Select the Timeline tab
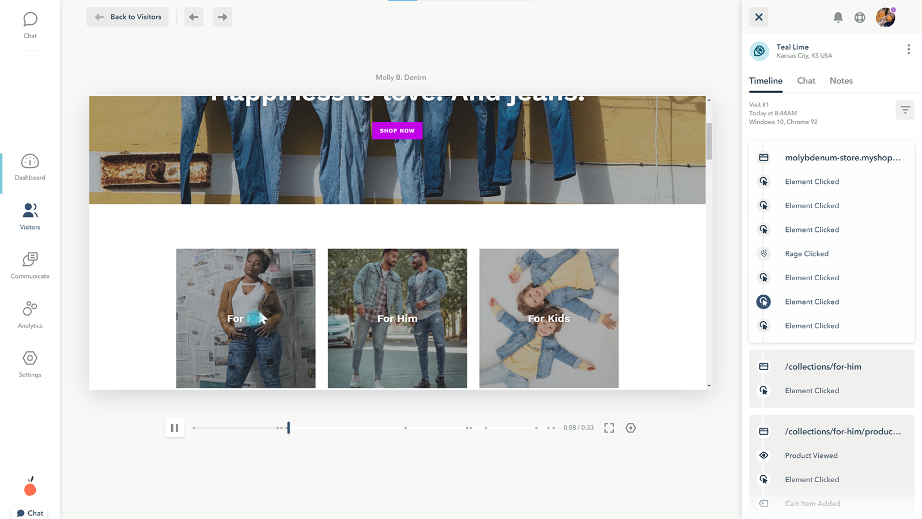This screenshot has width=922, height=519. tap(765, 81)
